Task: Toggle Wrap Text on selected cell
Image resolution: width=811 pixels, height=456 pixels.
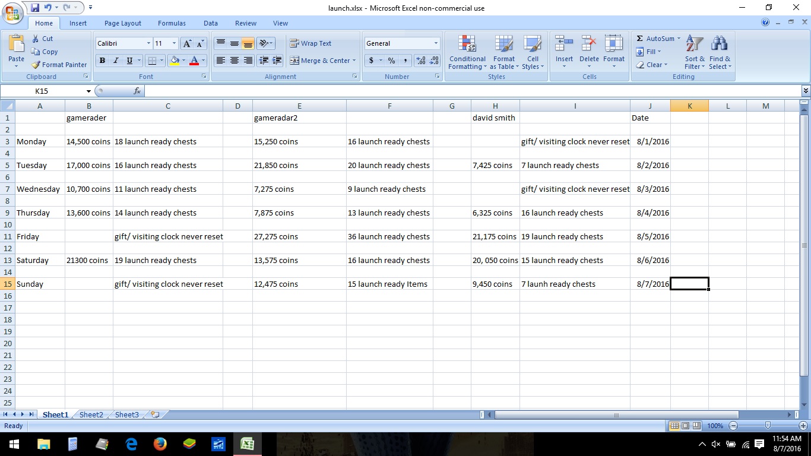Action: [x=311, y=43]
